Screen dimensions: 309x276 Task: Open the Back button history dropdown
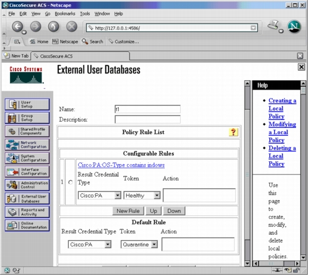pos(24,32)
